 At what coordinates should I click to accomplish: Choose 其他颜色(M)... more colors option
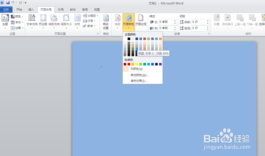(143, 75)
